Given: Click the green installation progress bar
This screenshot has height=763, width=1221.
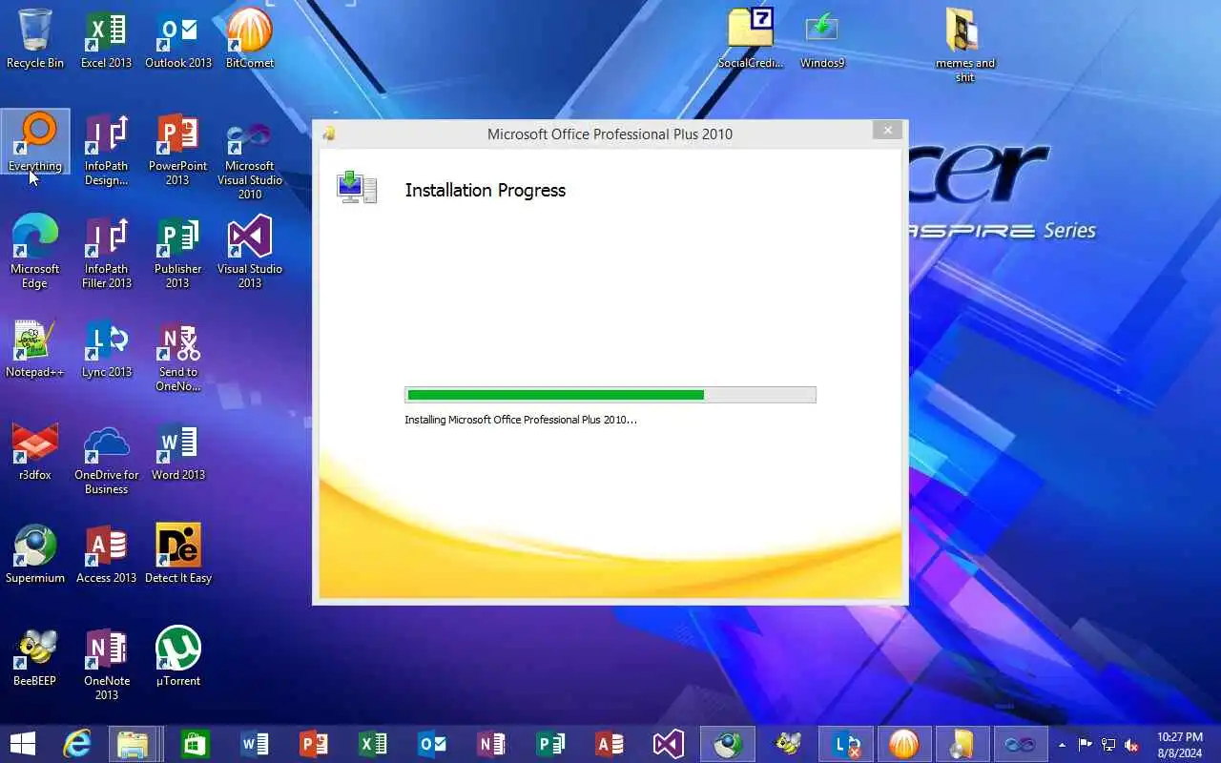Looking at the screenshot, I should pyautogui.click(x=610, y=395).
